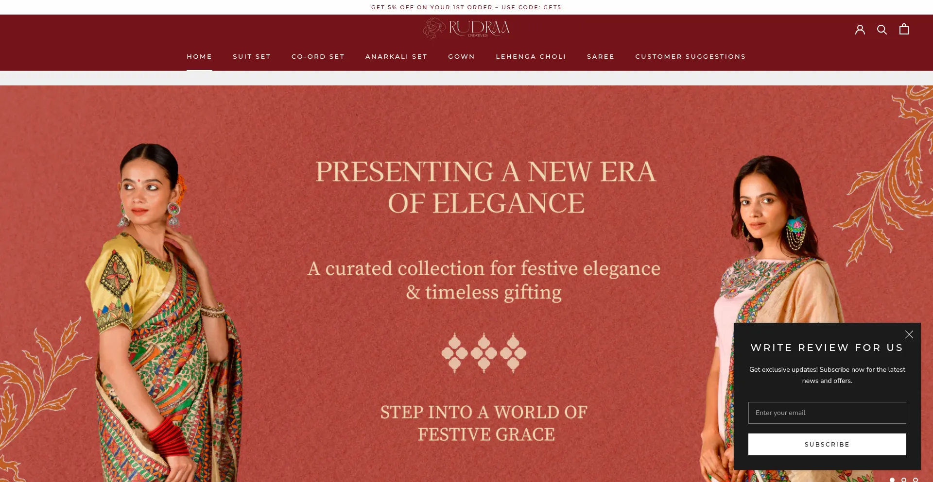933x482 pixels.
Task: Focus the Enter your email field
Action: click(x=827, y=413)
